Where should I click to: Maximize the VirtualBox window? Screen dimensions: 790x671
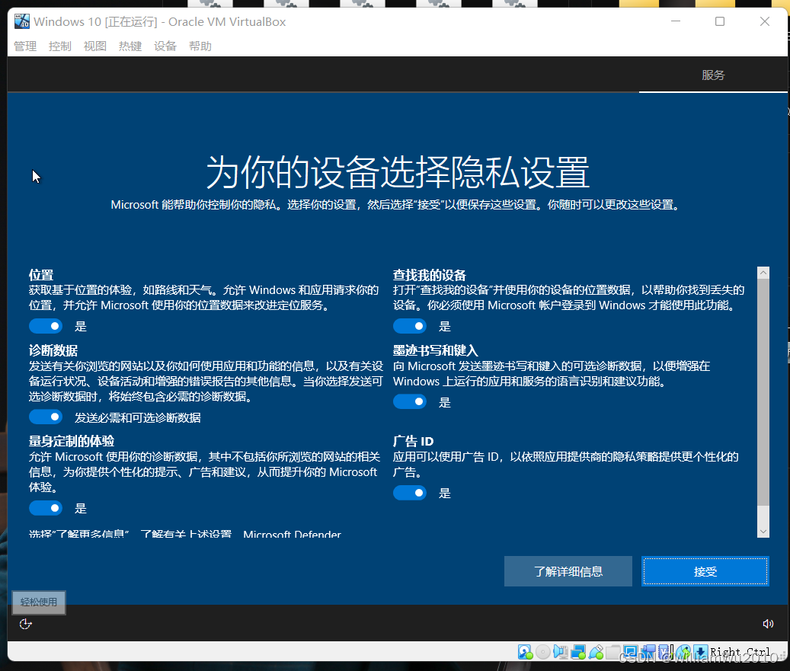point(720,21)
